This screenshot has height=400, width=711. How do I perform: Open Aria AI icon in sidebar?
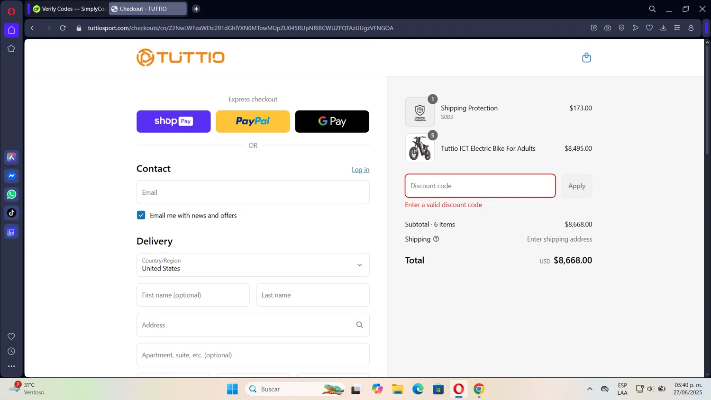(x=12, y=157)
